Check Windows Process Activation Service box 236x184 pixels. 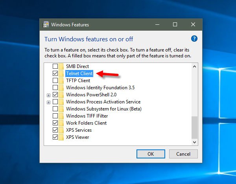coord(55,102)
